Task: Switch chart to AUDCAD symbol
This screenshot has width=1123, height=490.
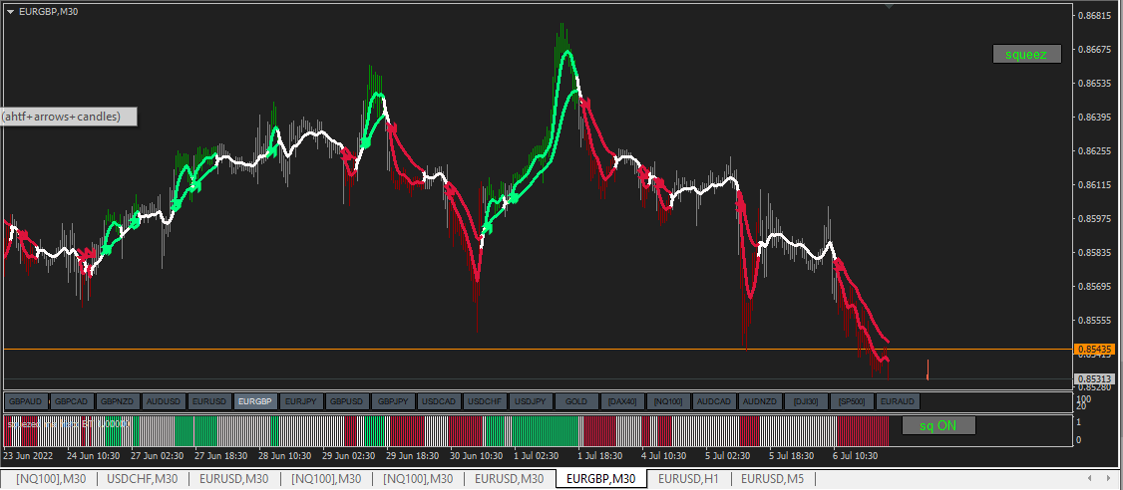Action: [x=715, y=402]
